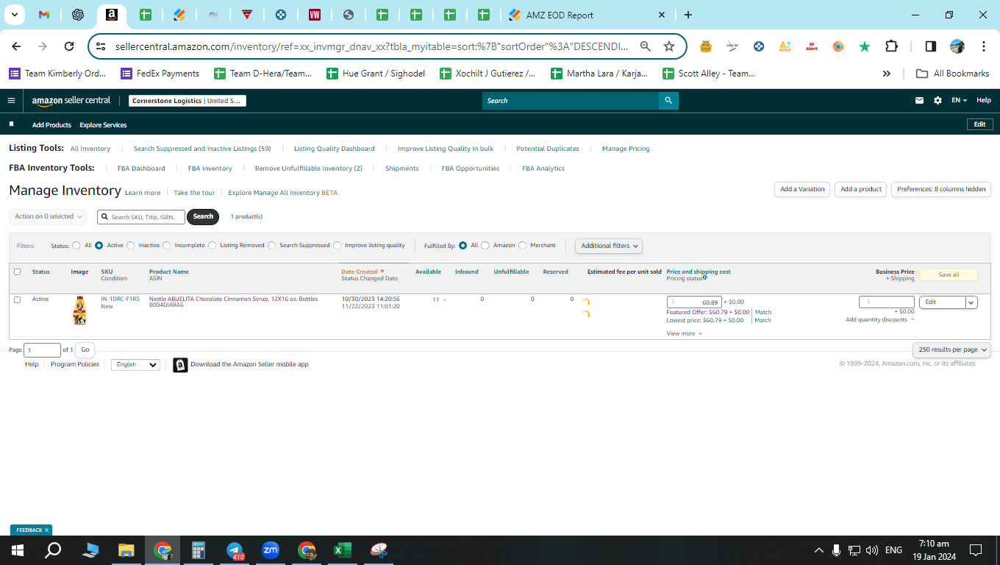
Task: Click the Amazon Seller Central logo
Action: [x=71, y=101]
